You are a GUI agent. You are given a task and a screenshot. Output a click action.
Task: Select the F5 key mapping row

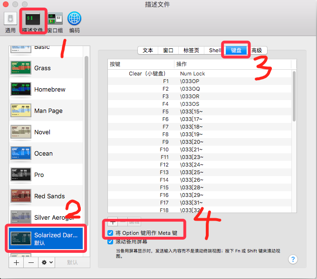coord(200,112)
